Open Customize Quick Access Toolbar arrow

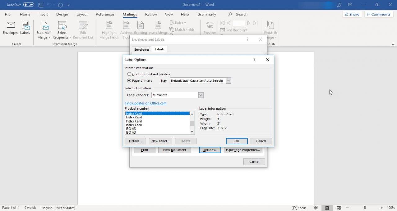click(69, 5)
